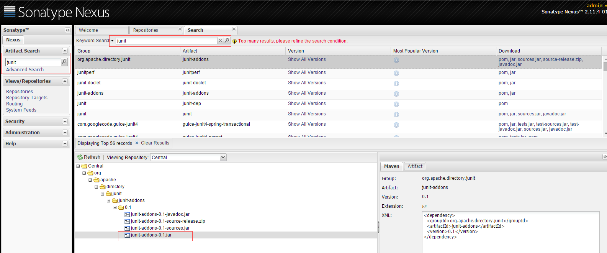Click the Artifact Search magnifier icon
Image resolution: width=607 pixels, height=253 pixels.
[x=64, y=62]
